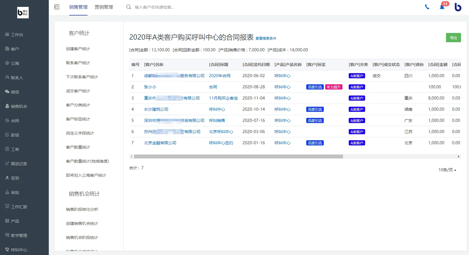
Task: Open contract link 呼叫销售
Action: click(217, 120)
